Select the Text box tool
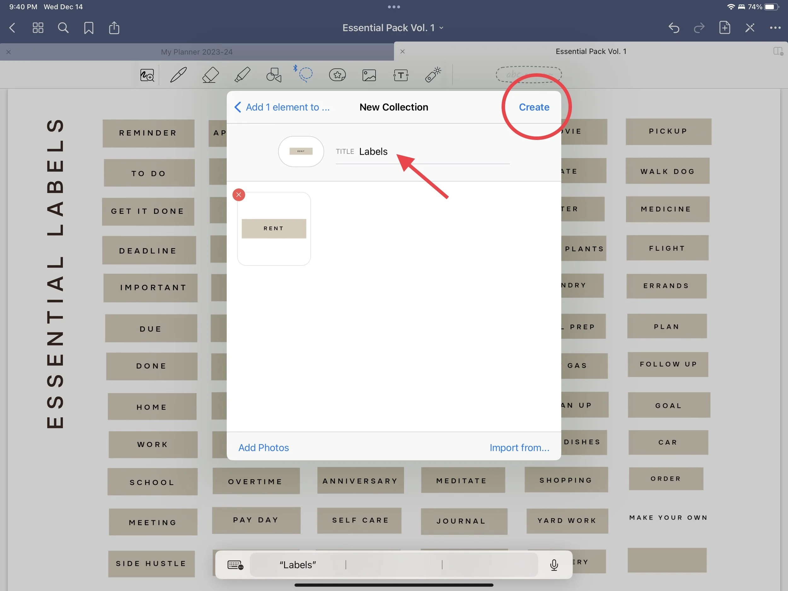 401,75
